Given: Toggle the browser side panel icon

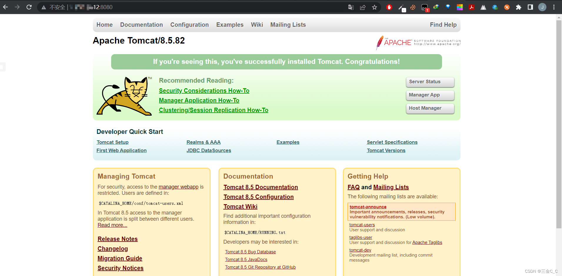Looking at the screenshot, I should (x=530, y=7).
